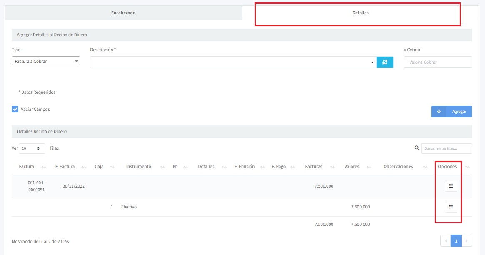The height and width of the screenshot is (255, 485).
Task: Click the Buscar en las filas search box
Action: tap(446, 148)
